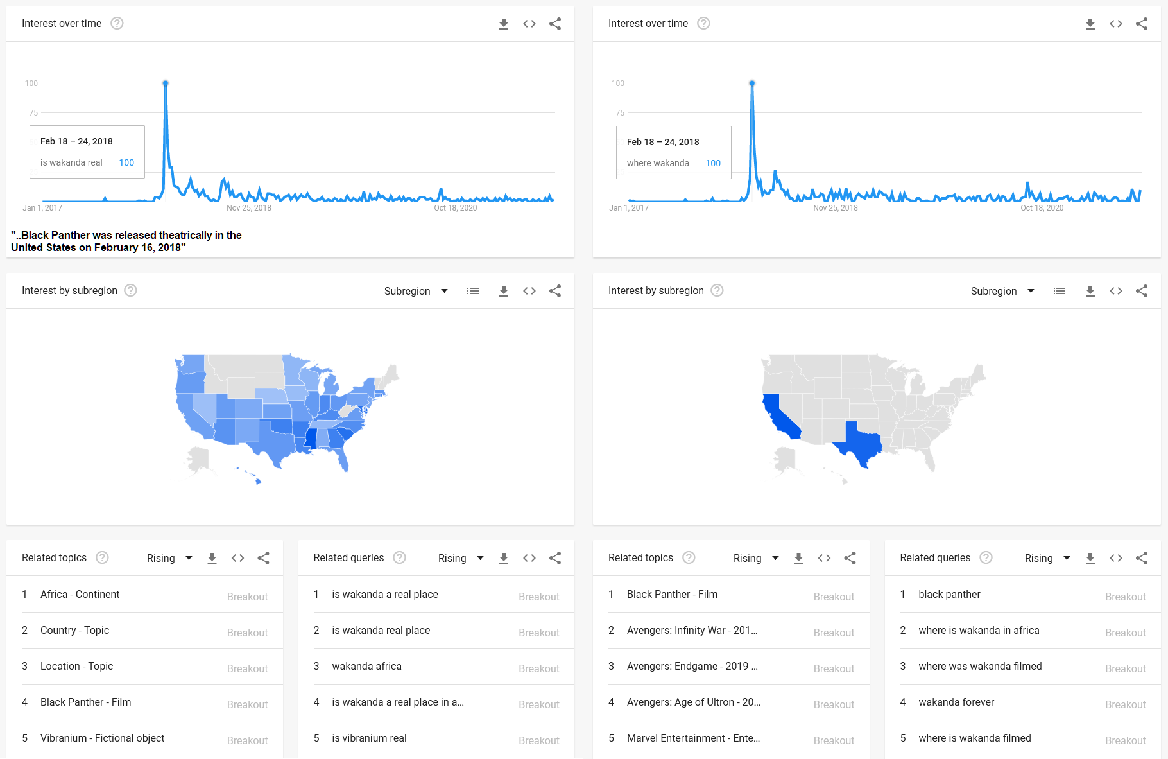This screenshot has width=1168, height=759.
Task: Expand Rising dropdown in right Related queries
Action: (x=1047, y=558)
